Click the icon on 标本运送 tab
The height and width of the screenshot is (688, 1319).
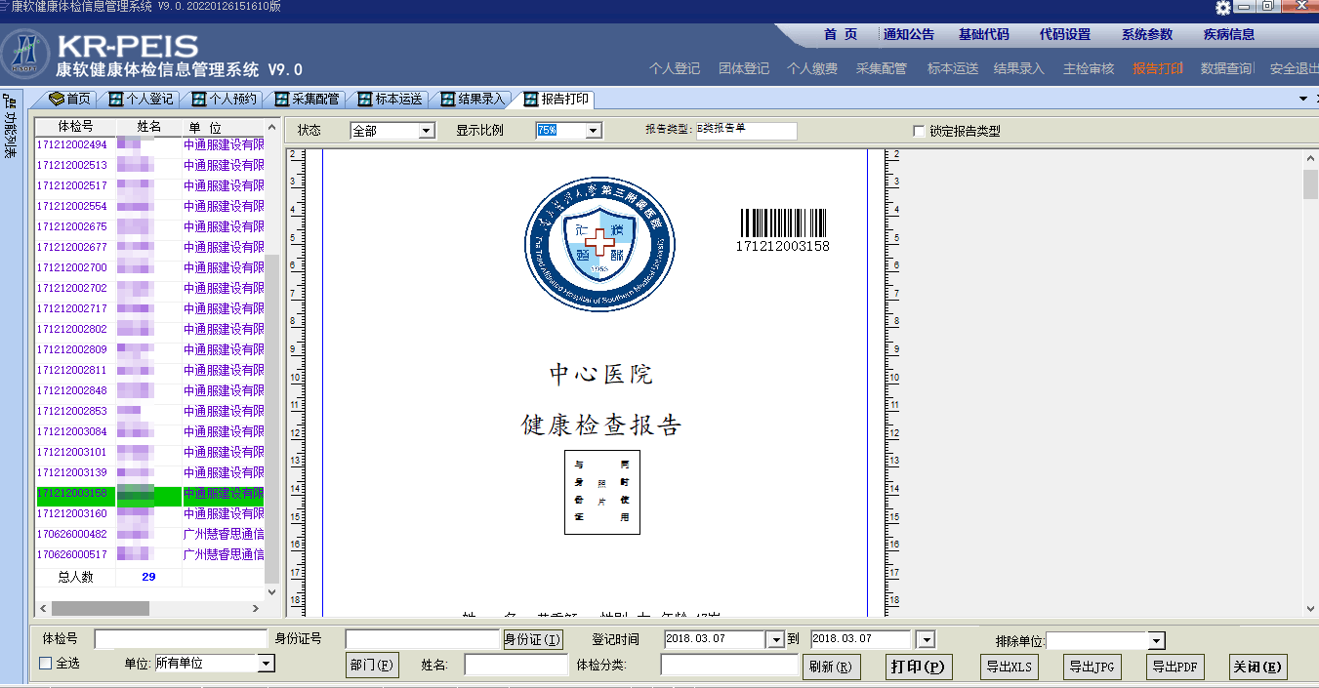(364, 100)
